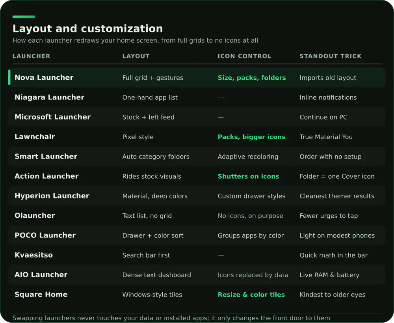This screenshot has width=394, height=323.
Task: Select the AIO Launcher row name
Action: (x=41, y=275)
